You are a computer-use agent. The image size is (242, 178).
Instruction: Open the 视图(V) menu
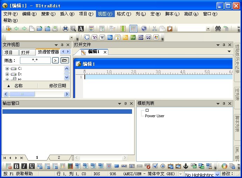(105, 14)
